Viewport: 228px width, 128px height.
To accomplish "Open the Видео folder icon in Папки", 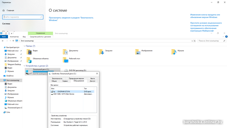I will [29, 52].
